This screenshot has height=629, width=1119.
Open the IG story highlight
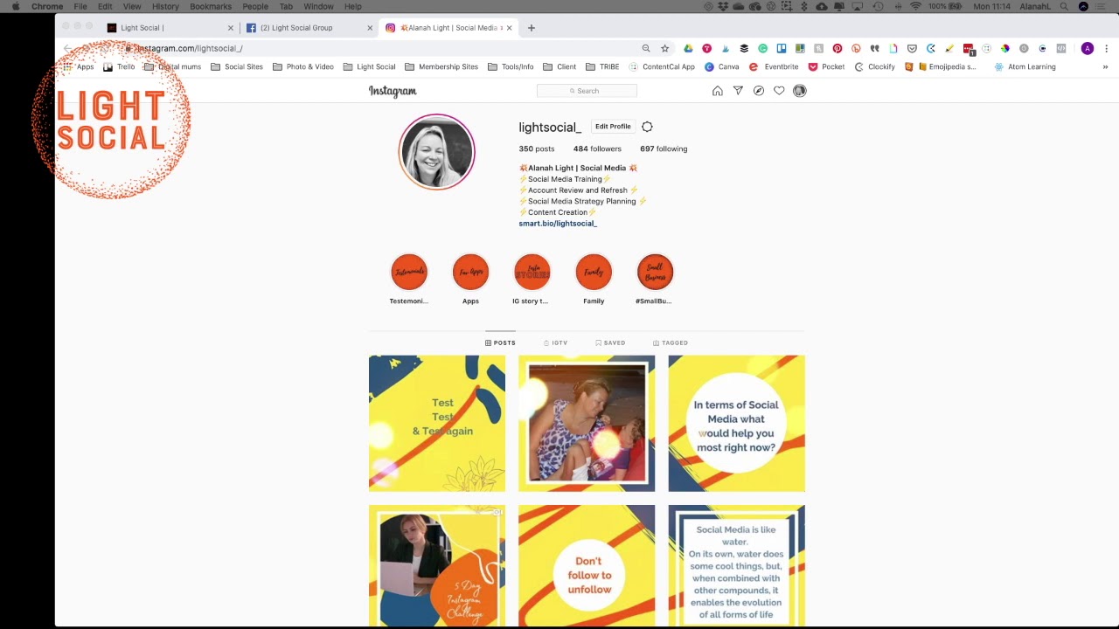[x=532, y=280]
